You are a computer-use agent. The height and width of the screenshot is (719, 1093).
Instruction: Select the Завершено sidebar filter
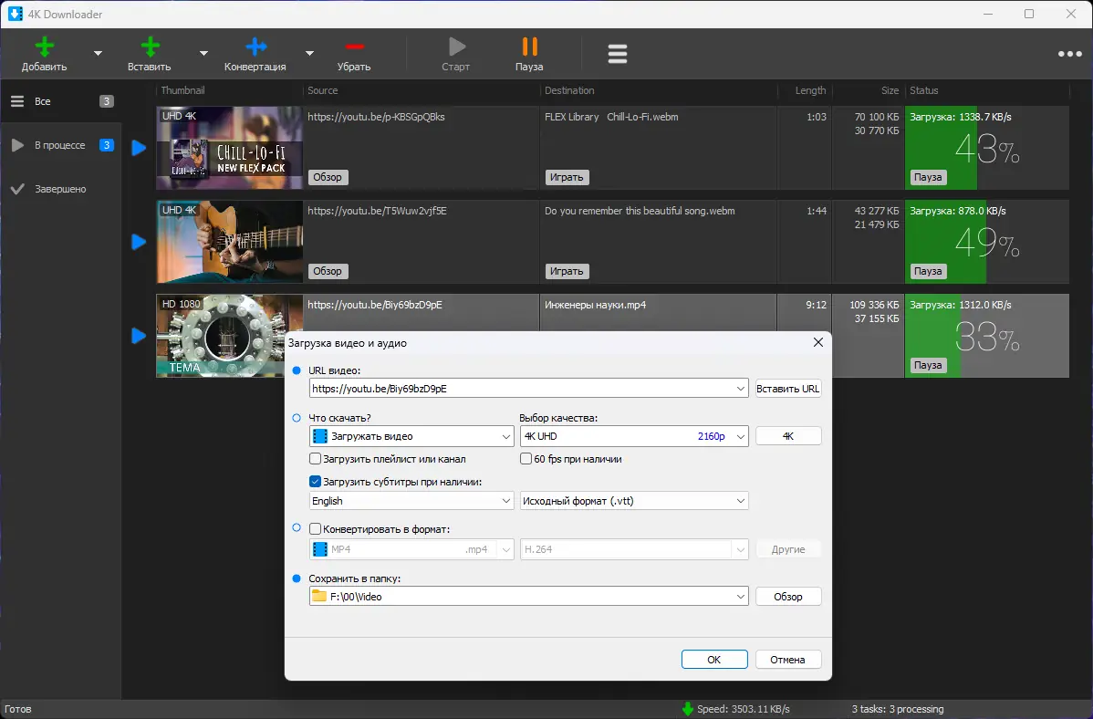pyautogui.click(x=60, y=189)
